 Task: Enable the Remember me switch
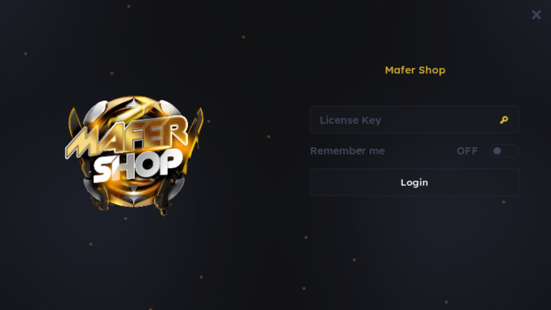point(504,151)
